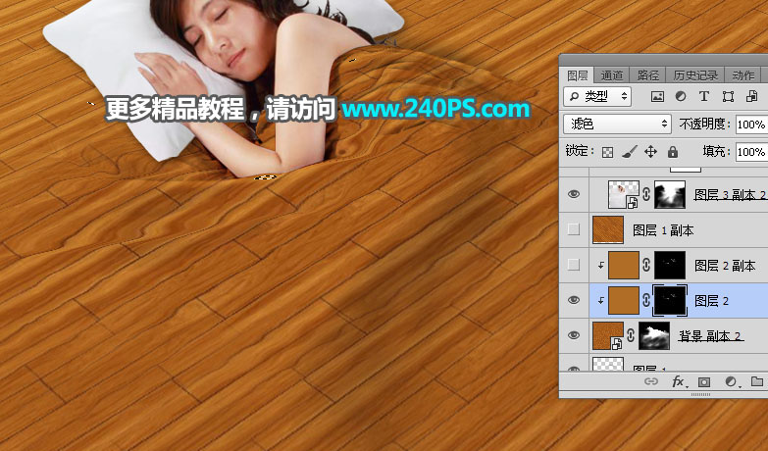Open the fx layer style menu
768x451 pixels.
(678, 381)
